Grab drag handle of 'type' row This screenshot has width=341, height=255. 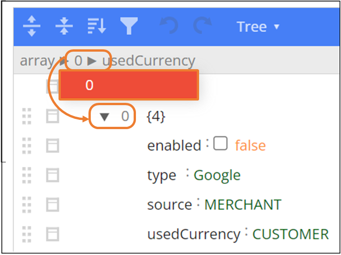[27, 175]
